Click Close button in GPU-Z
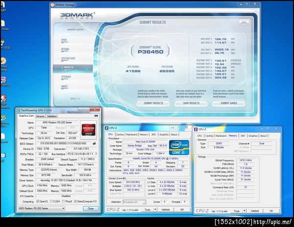 click(x=91, y=208)
